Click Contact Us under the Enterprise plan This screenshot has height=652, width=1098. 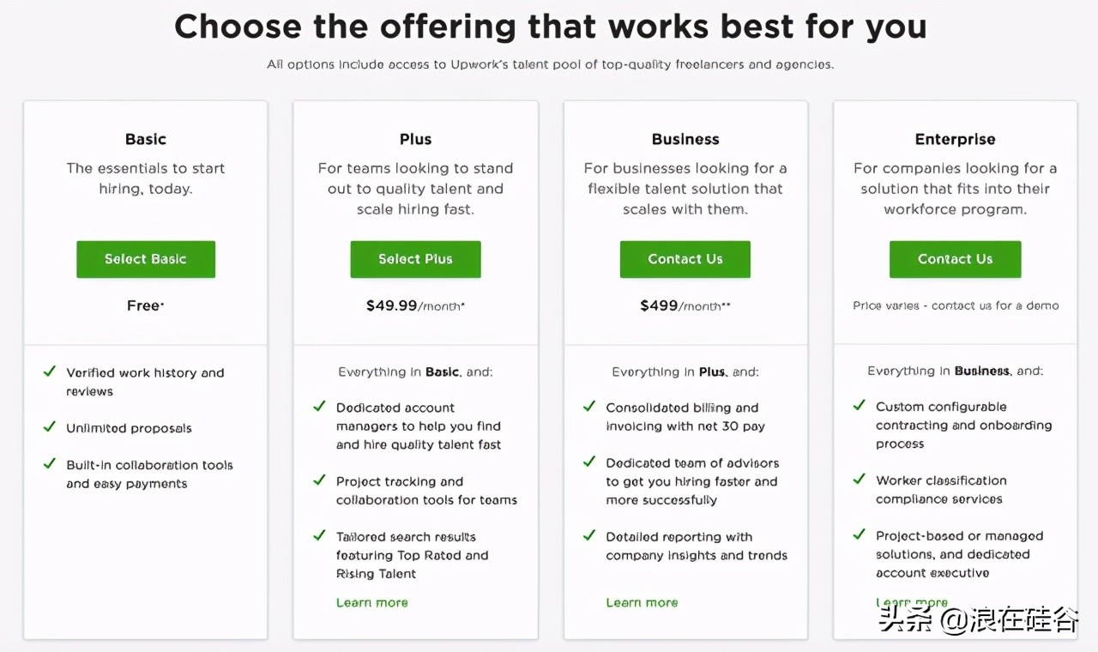pos(955,259)
